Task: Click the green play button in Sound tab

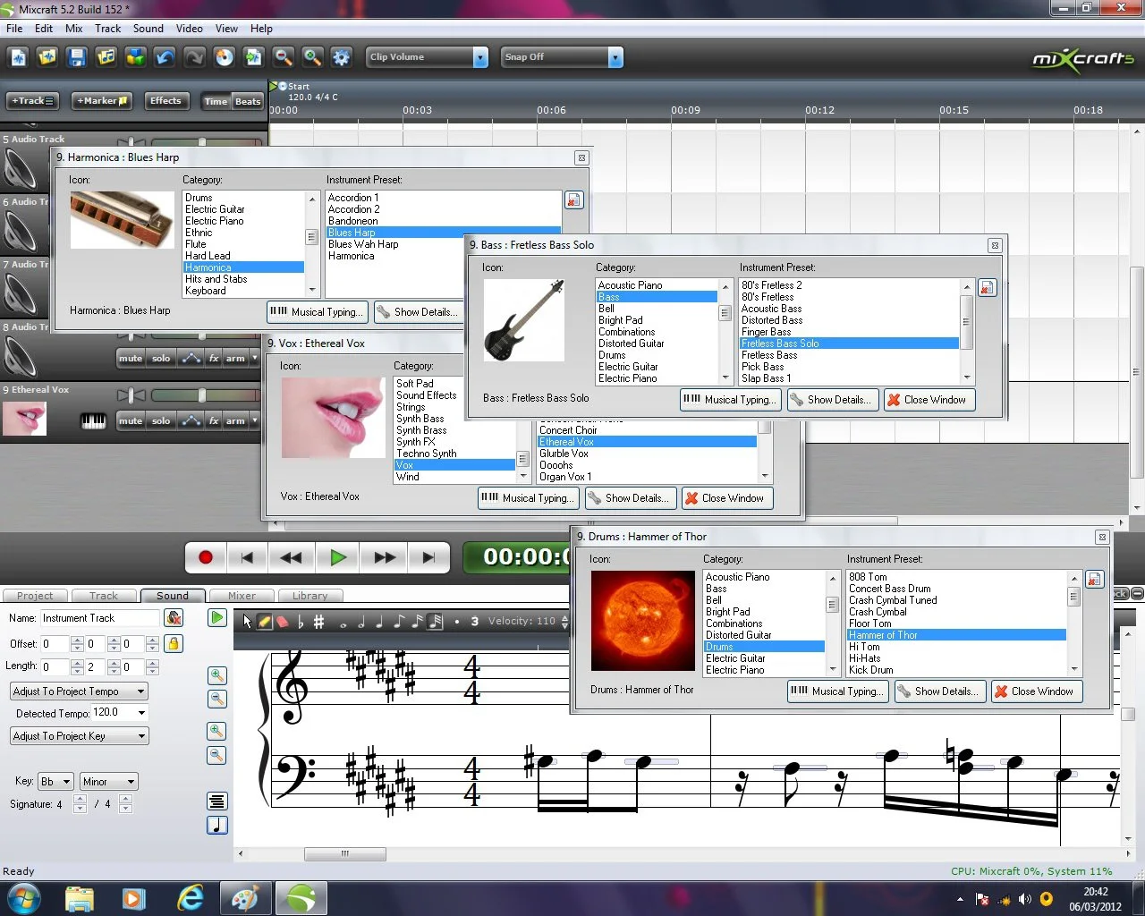Action: [216, 617]
